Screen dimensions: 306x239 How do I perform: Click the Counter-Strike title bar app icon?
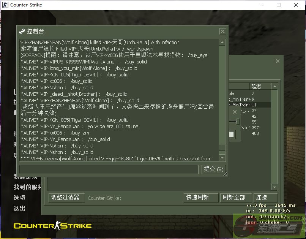tap(5, 5)
